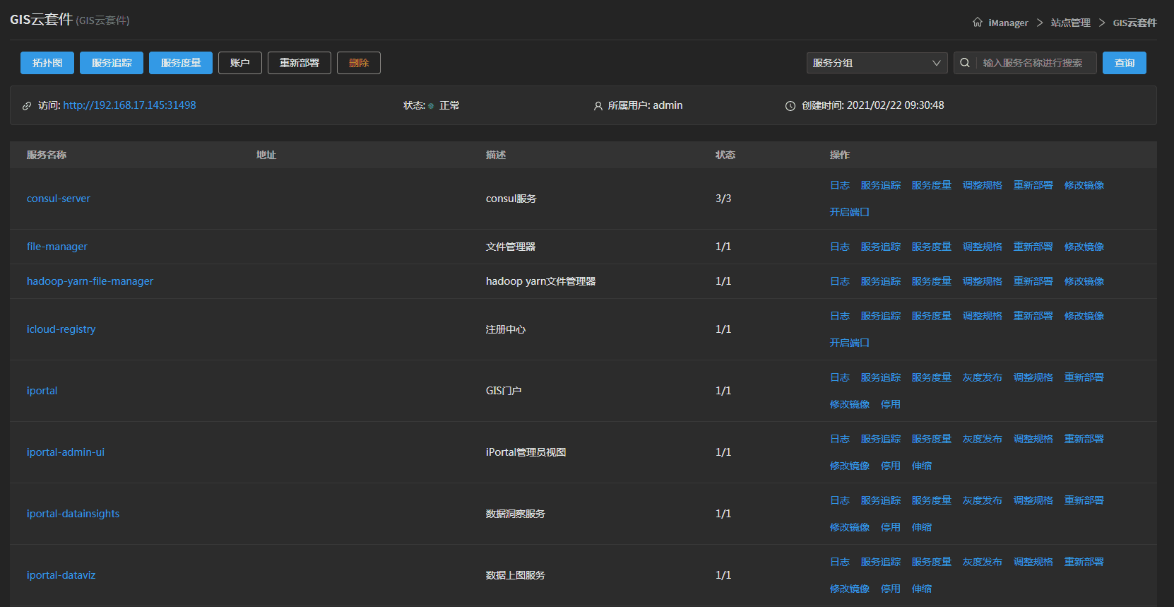Open the 账户 accounts button

[x=240, y=63]
